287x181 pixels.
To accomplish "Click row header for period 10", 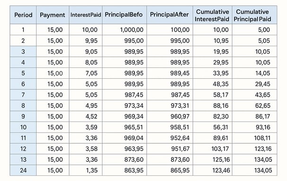I will coord(23,127).
